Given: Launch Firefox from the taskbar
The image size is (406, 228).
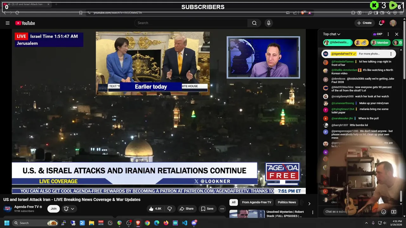Looking at the screenshot, I should (166, 223).
